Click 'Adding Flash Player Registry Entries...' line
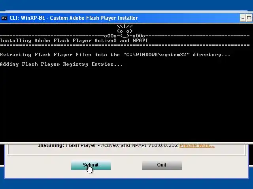Viewport: 253px width, 189px height. tap(61, 64)
